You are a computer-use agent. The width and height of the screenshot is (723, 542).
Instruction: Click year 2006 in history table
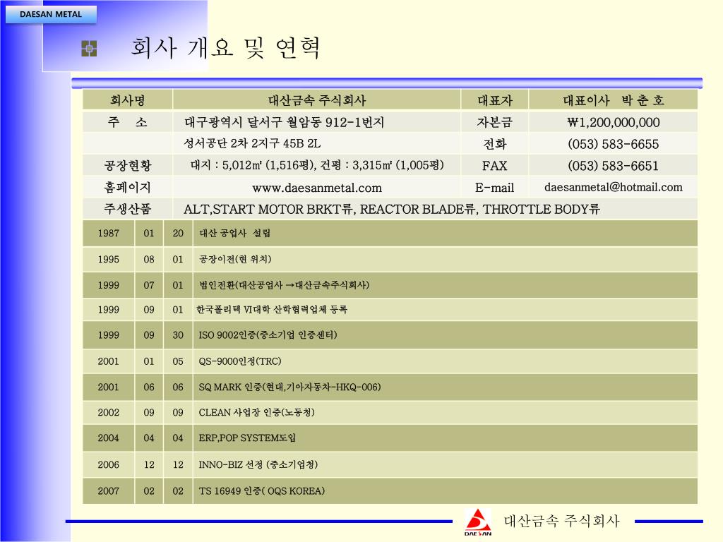108,464
